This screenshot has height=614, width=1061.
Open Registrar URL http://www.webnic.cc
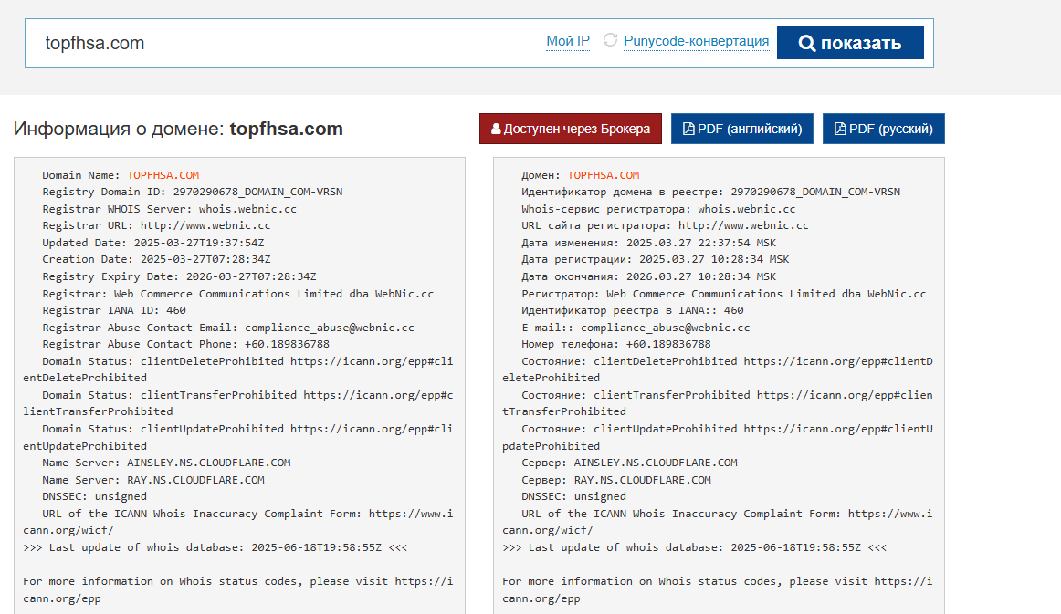point(205,225)
